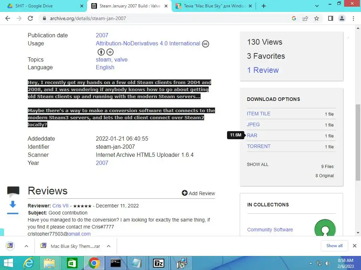Jump to the 1 Review link
Image resolution: width=361 pixels, height=270 pixels.
[263, 70]
